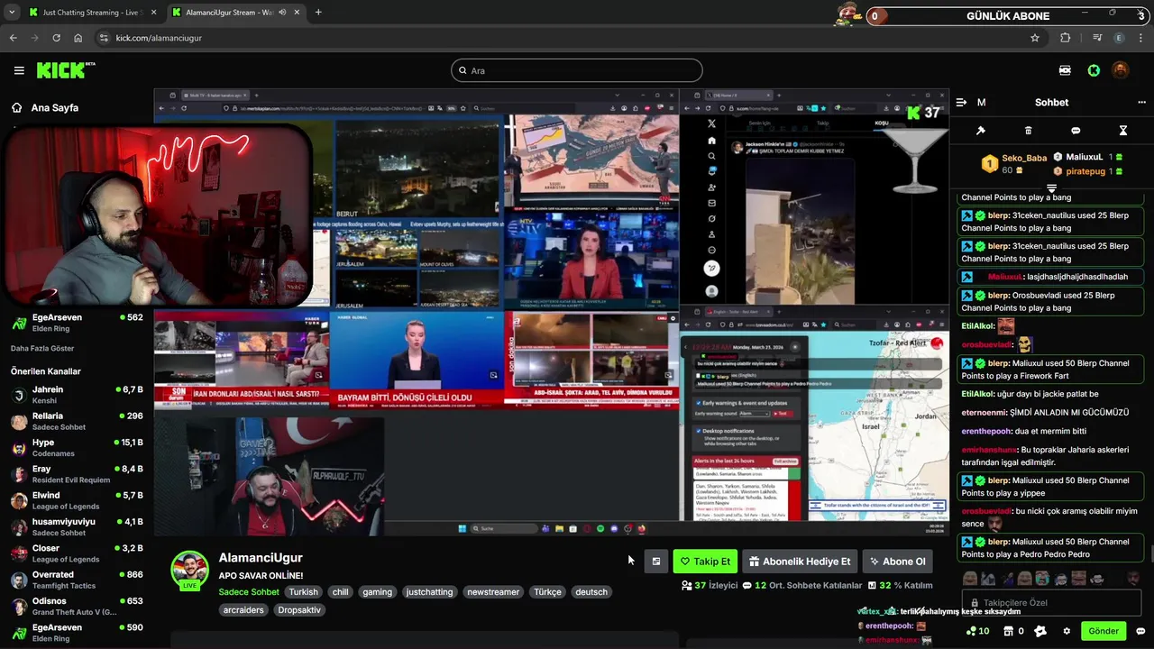This screenshot has width=1154, height=649.
Task: Open the chat shop storefront icon
Action: 1008,631
